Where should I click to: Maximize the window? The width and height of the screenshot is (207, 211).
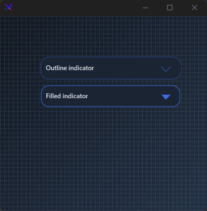(x=170, y=8)
